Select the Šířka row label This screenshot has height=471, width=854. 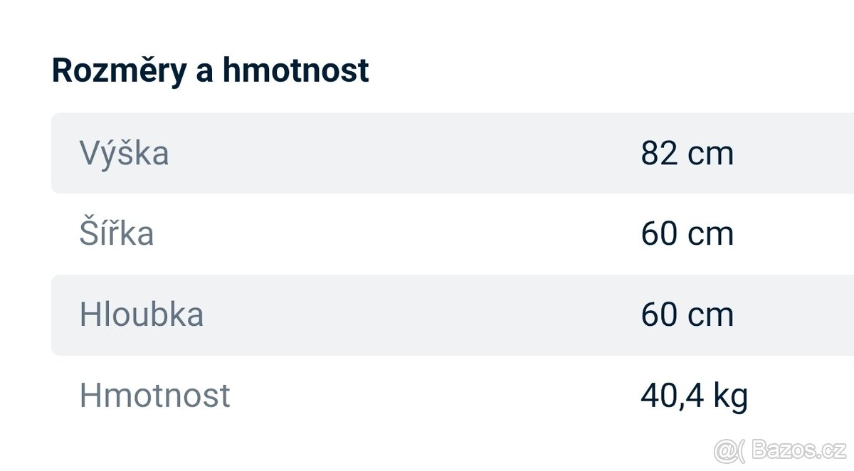pyautogui.click(x=116, y=234)
